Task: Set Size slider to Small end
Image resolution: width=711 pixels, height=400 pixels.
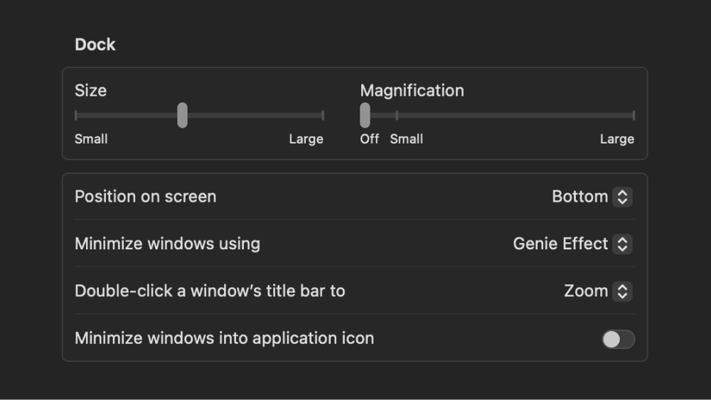Action: point(76,115)
